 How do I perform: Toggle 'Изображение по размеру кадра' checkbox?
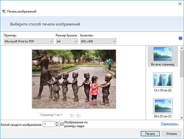[x=62, y=124]
